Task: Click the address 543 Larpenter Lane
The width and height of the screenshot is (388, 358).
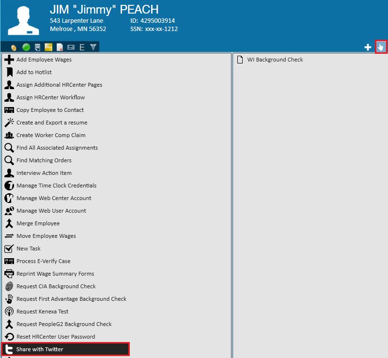Action: point(77,21)
